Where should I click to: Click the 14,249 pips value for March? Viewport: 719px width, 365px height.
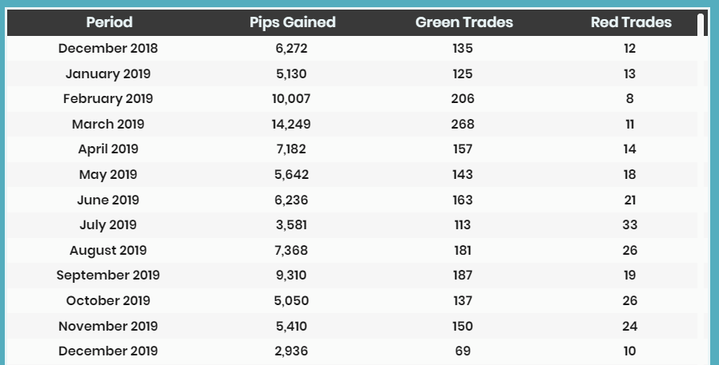[291, 124]
